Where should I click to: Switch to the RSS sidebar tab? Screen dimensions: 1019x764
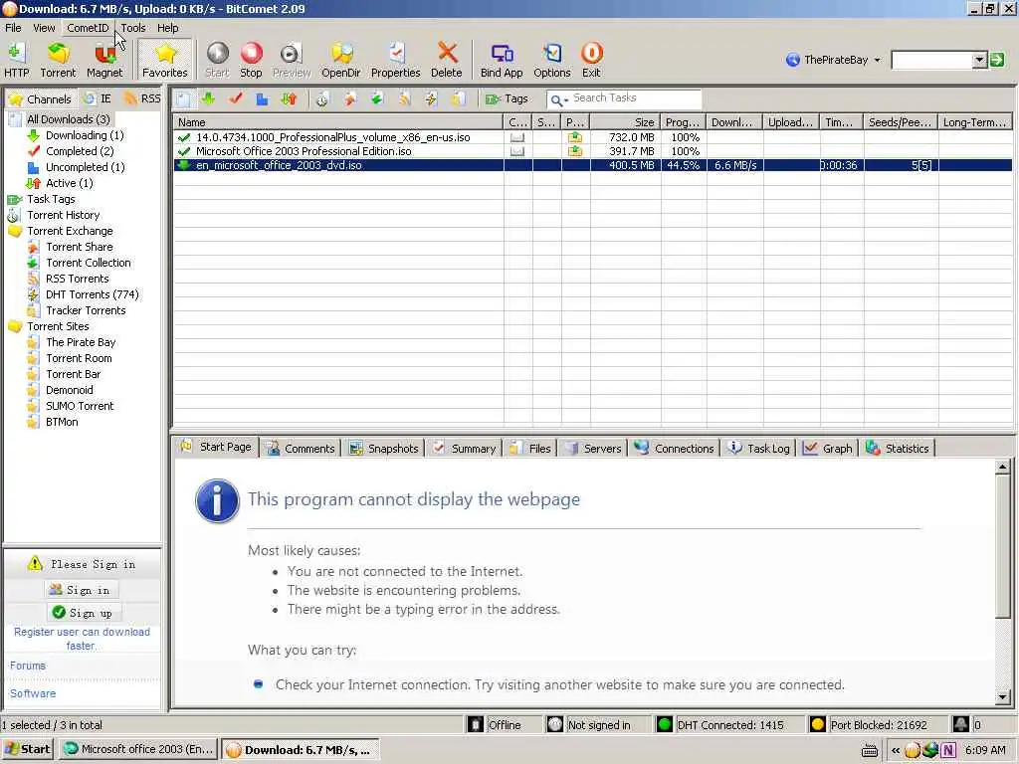pyautogui.click(x=141, y=98)
